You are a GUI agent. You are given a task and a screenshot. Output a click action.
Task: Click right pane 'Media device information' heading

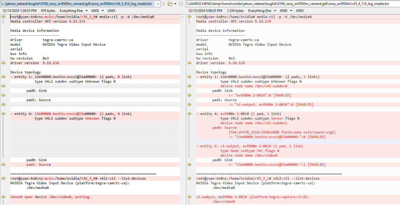tap(221, 31)
